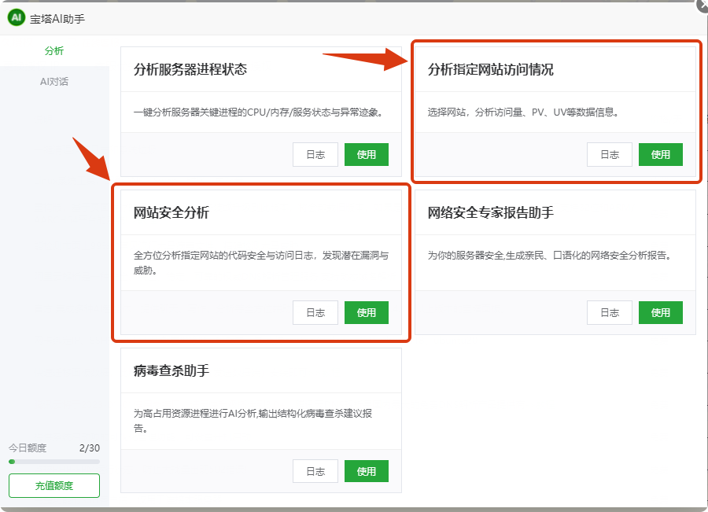Screen dimensions: 708x512
Task: Switch to the 分析 sidebar tab
Action: coord(53,49)
